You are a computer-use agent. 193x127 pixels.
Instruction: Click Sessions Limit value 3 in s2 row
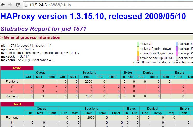click(x=86, y=91)
